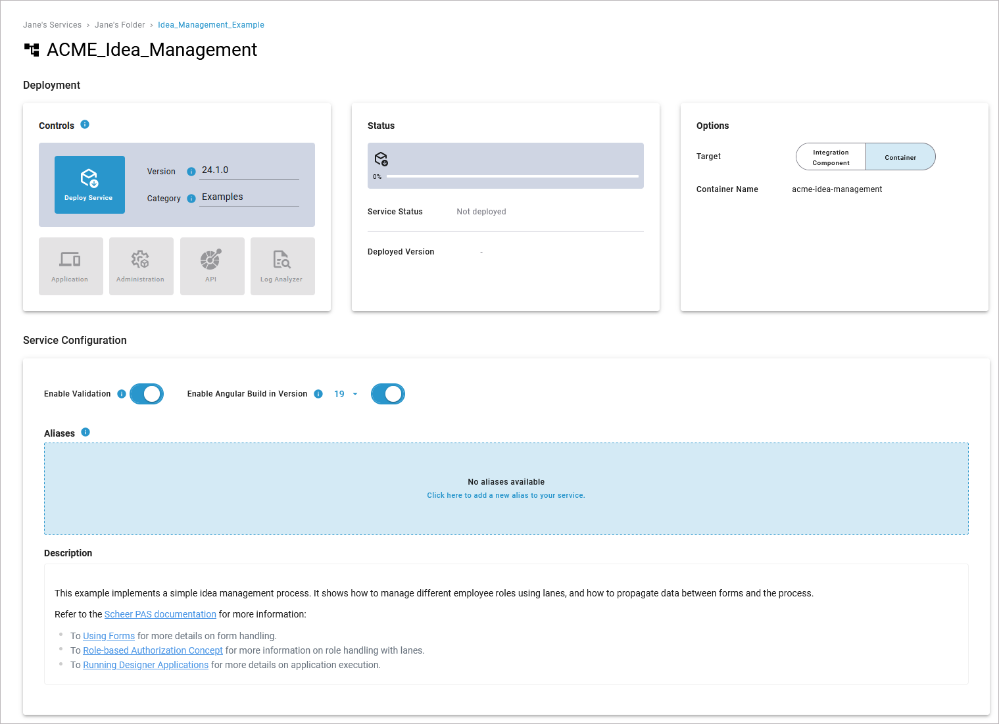The height and width of the screenshot is (724, 999).
Task: Go to Jane's Services in breadcrumb
Action: point(52,25)
